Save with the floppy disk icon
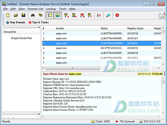Image resolution: width=167 pixels, height=125 pixels. (23, 15)
